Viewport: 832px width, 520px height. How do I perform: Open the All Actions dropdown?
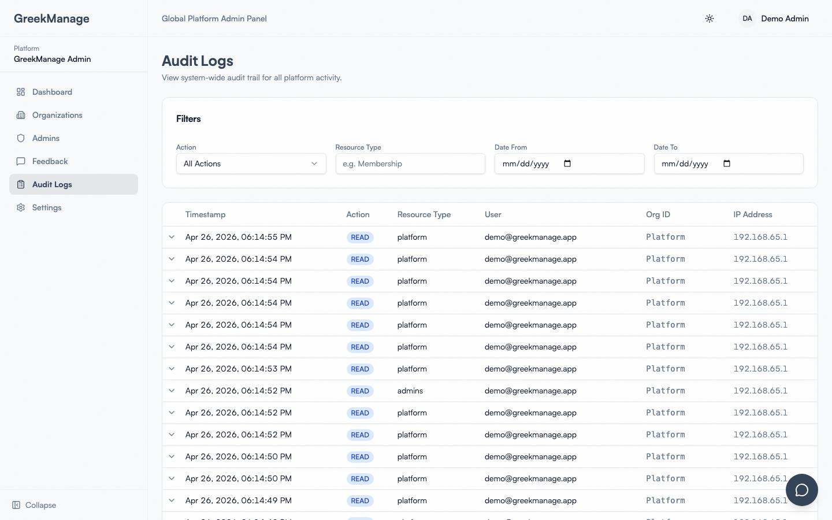[x=251, y=164]
